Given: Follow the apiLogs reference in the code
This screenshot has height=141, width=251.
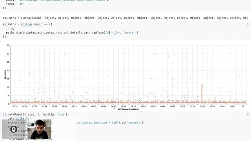Looking at the screenshot, I should pyautogui.click(x=27, y=24).
